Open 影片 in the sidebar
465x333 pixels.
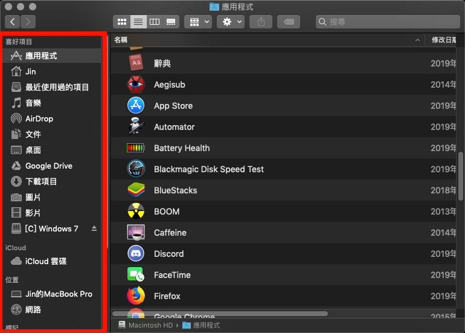tap(52, 213)
